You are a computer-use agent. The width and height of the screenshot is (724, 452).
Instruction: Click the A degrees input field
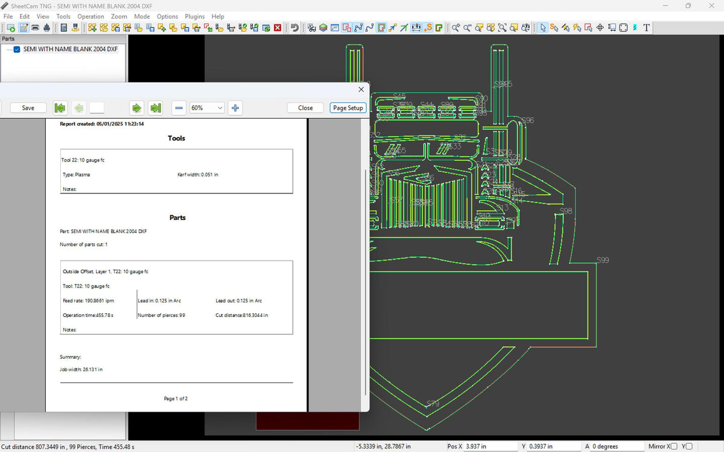[x=617, y=447]
